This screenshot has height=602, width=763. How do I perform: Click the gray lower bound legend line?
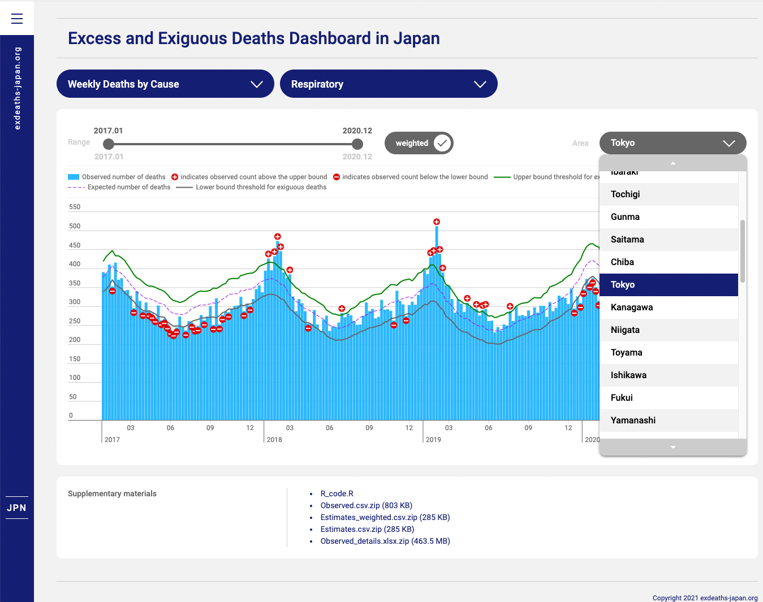pyautogui.click(x=184, y=187)
